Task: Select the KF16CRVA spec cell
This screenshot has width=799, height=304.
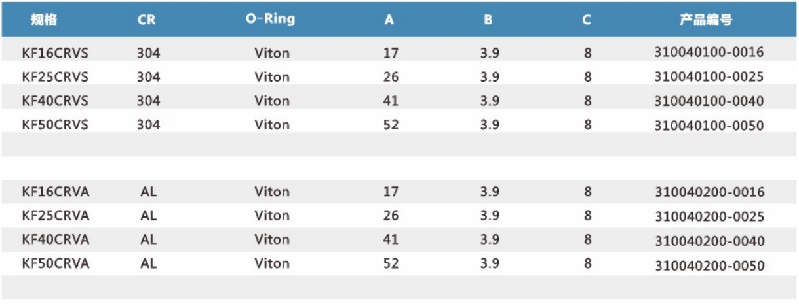Action: 55,192
